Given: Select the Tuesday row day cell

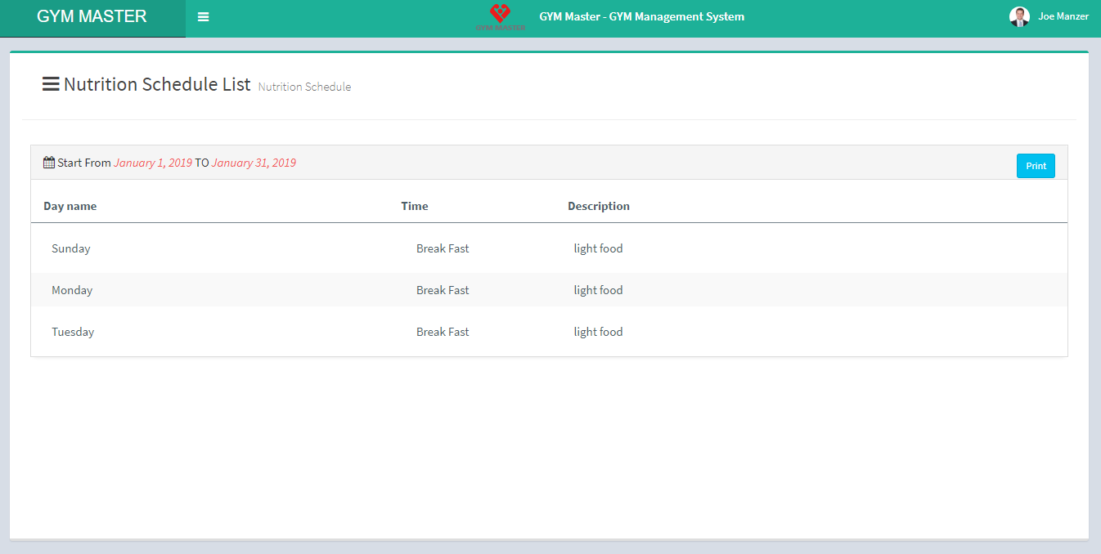Looking at the screenshot, I should pyautogui.click(x=73, y=332).
